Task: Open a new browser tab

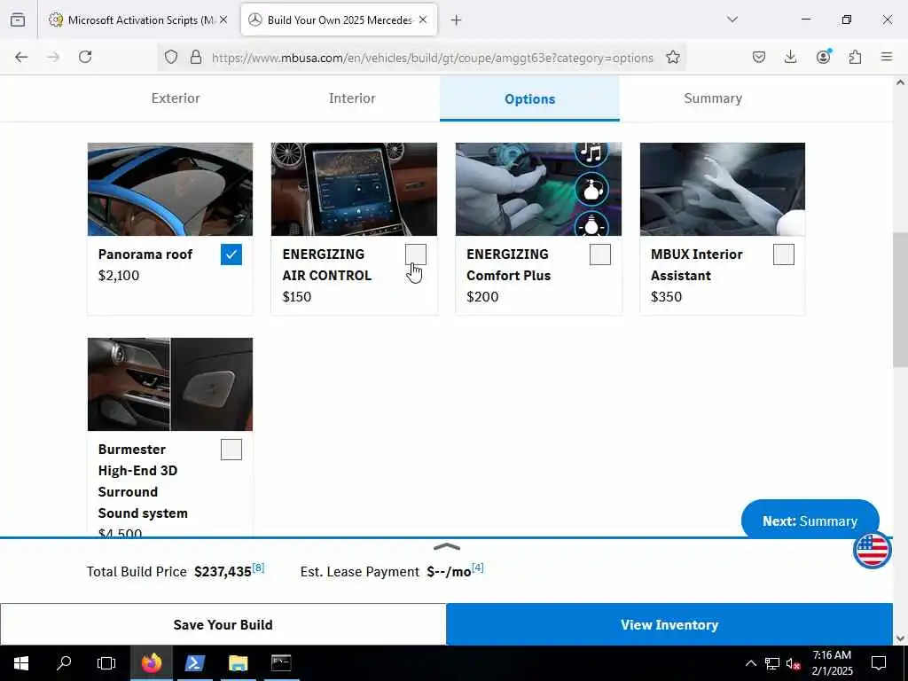Action: 457,20
